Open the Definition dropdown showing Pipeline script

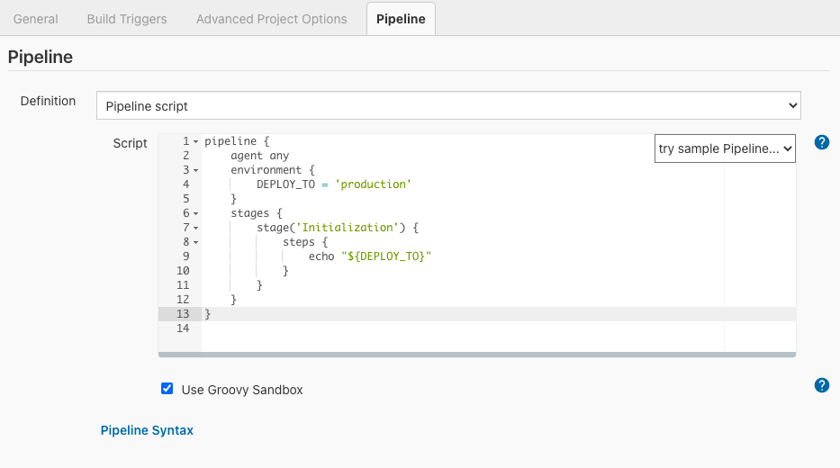pyautogui.click(x=448, y=105)
